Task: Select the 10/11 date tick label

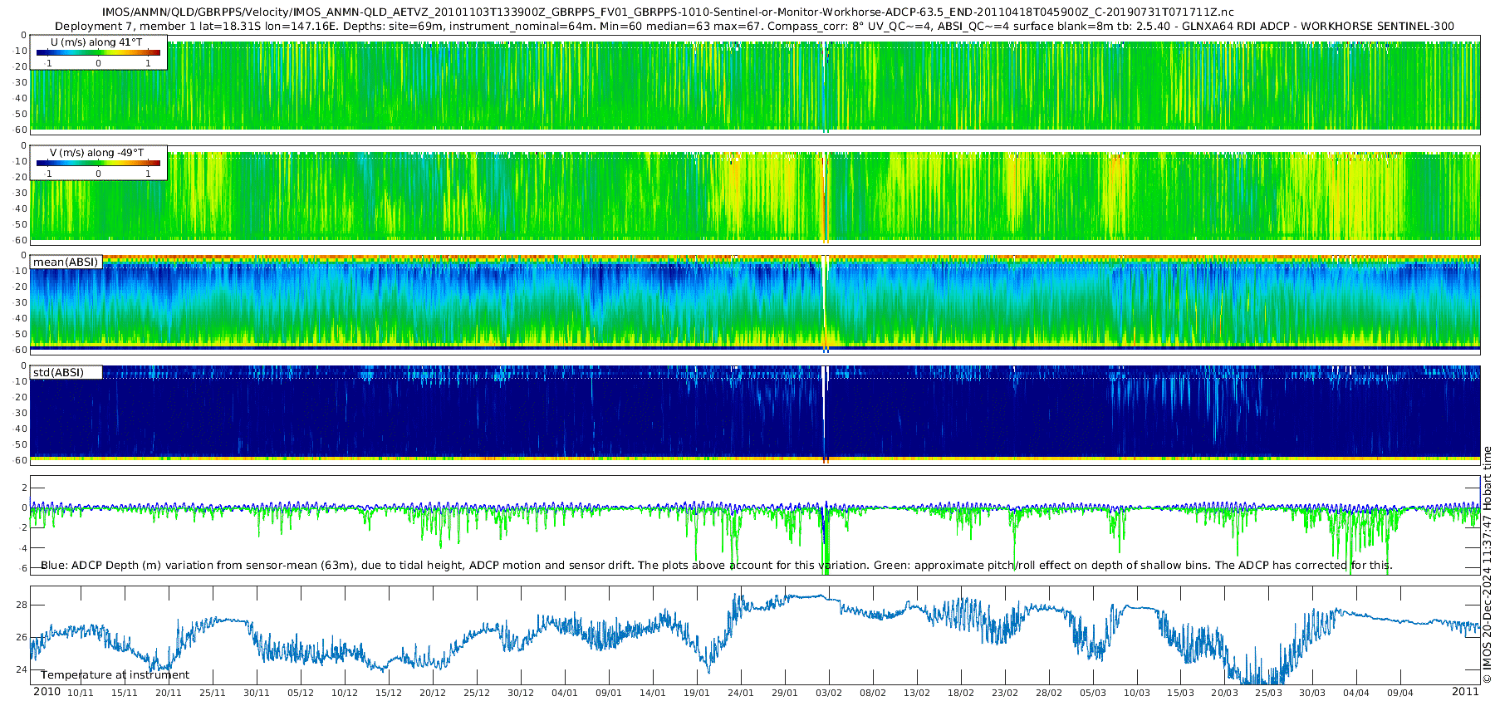Action: 80,693
